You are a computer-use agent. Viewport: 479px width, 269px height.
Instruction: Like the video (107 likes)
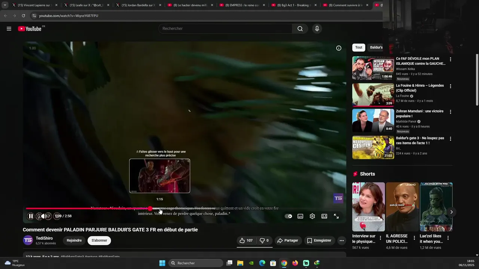pyautogui.click(x=246, y=241)
